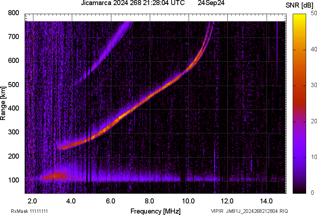Click the Range [km] axis label
This screenshot has height=215, width=317.
click(3, 103)
